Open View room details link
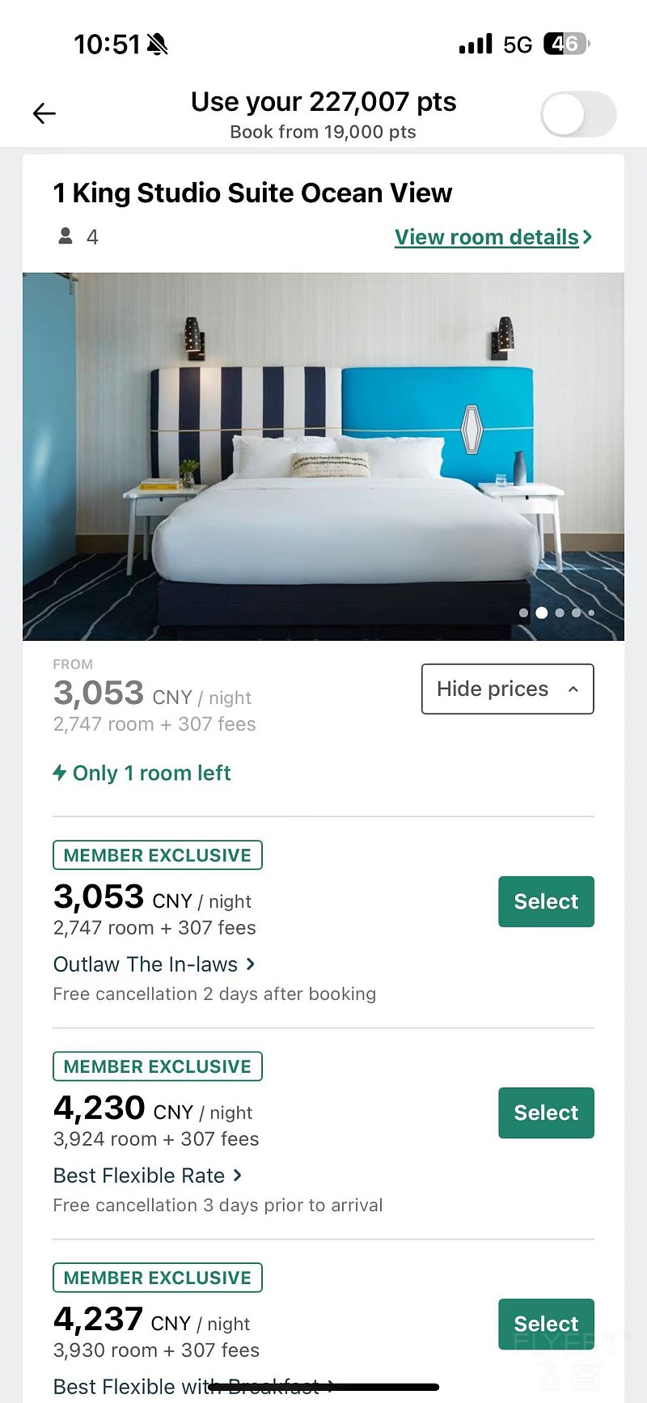Viewport: 647px width, 1403px height. tap(493, 237)
